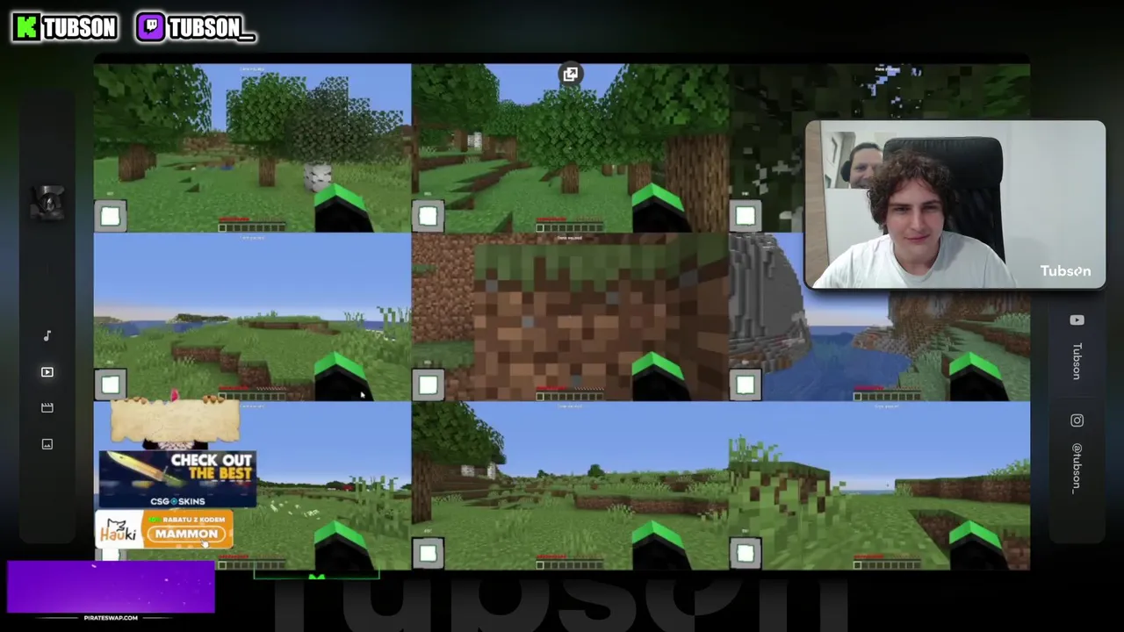Click white square icon in bottom-middle plains tile
The image size is (1124, 632).
click(428, 553)
